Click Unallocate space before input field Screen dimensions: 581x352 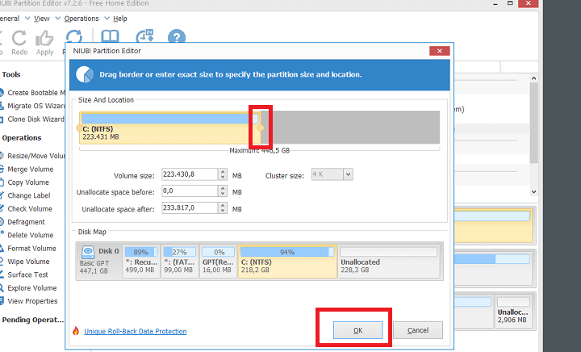click(190, 191)
